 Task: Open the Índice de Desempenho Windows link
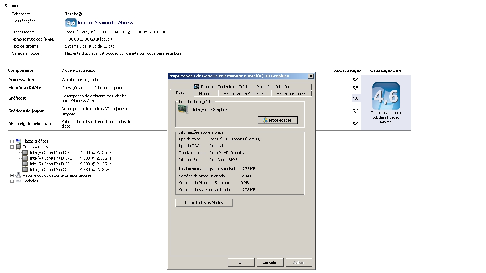[x=105, y=23]
